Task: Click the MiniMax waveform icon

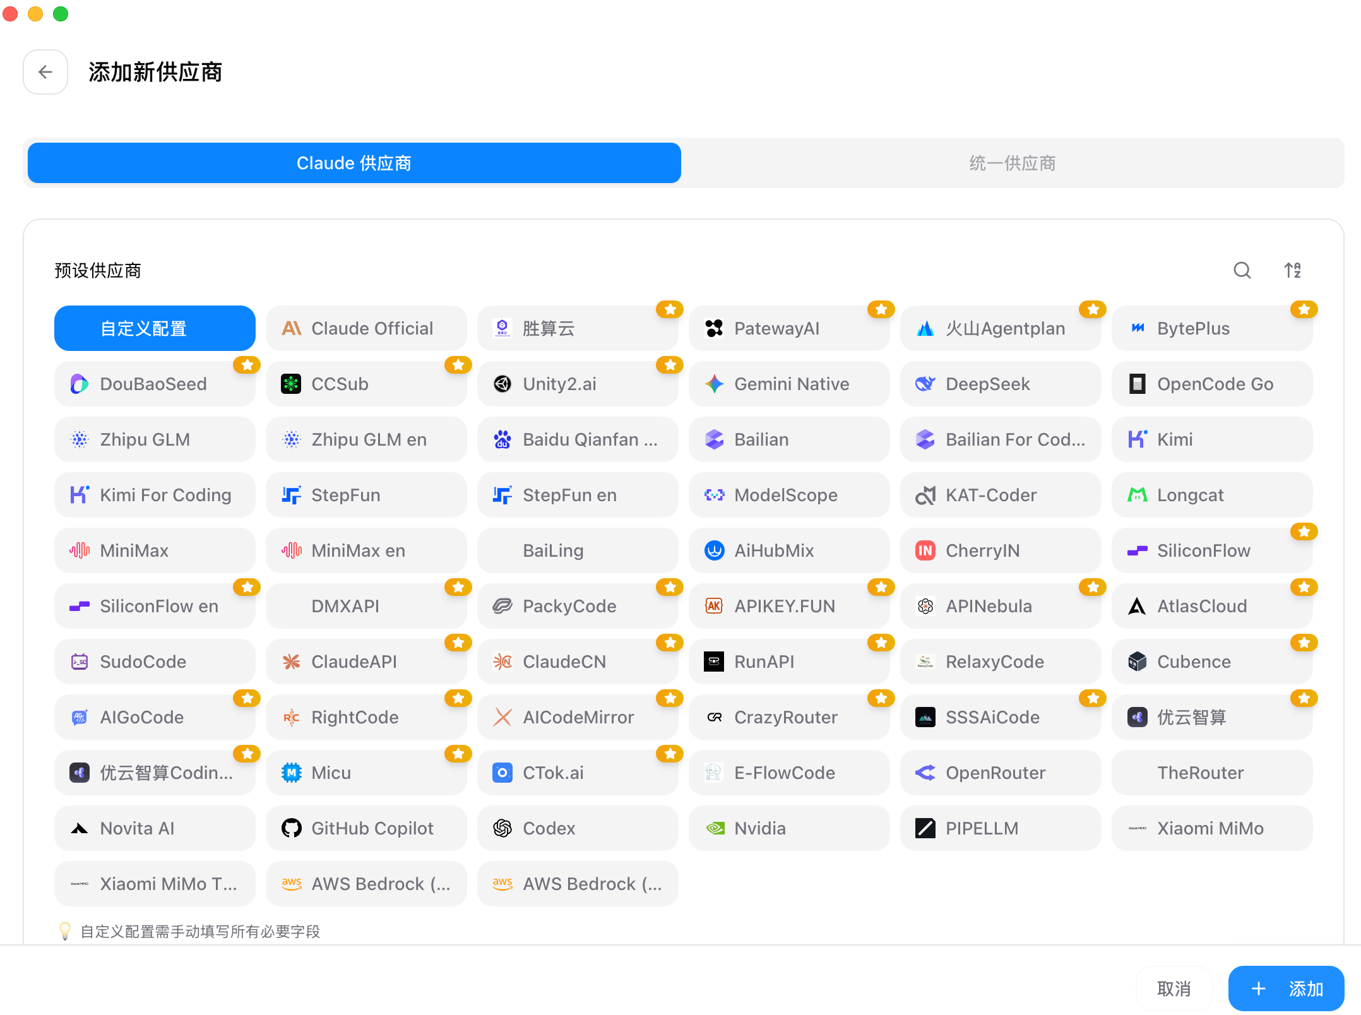Action: 80,550
